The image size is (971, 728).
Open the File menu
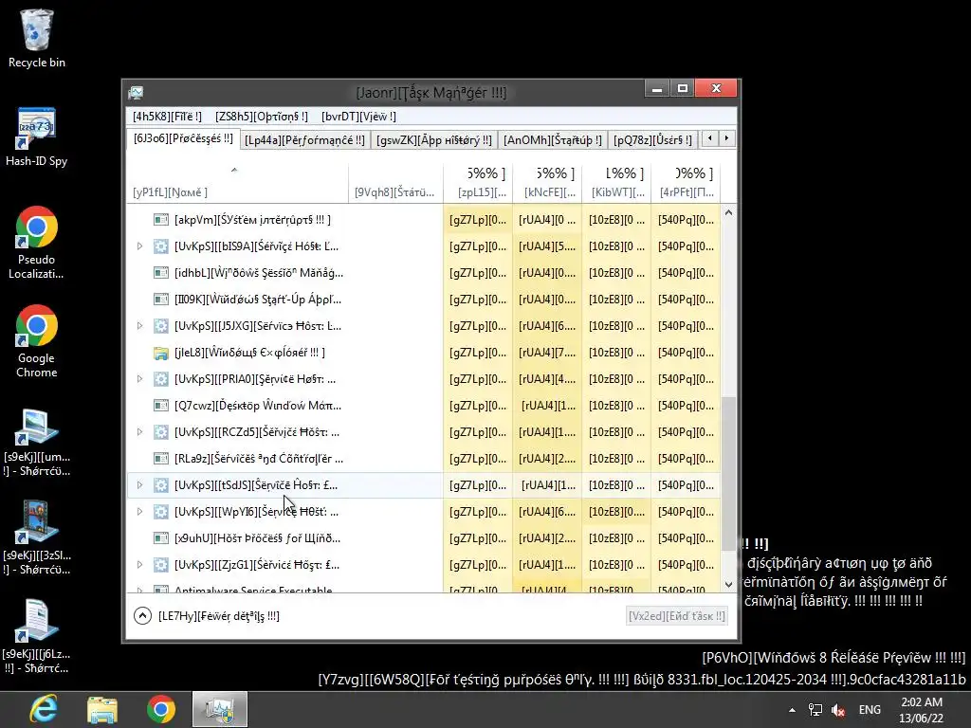[167, 117]
